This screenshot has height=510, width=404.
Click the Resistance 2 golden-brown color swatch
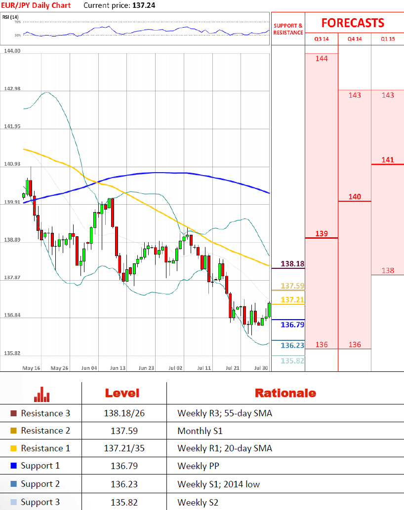[x=13, y=431]
